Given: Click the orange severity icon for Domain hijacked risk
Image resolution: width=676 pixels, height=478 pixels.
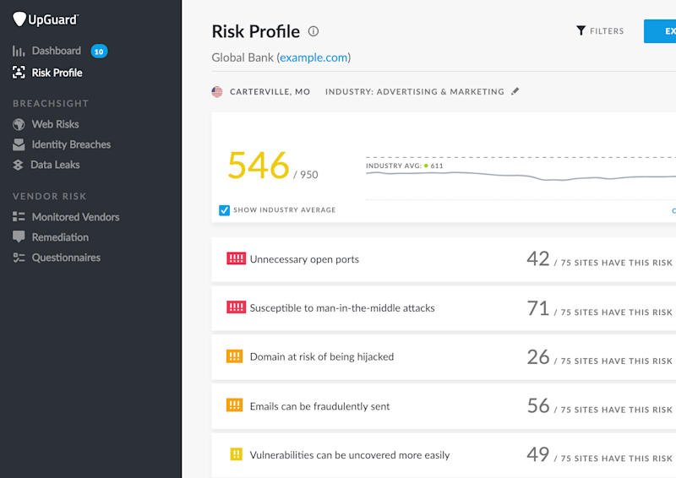Looking at the screenshot, I should [x=235, y=356].
